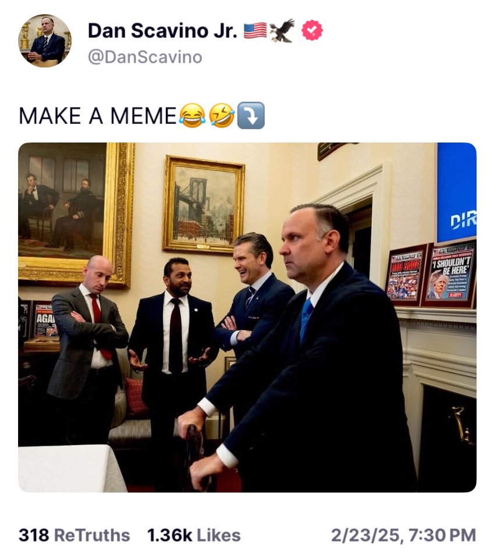Screen dimensions: 497x552
Task: Click the large gold-framed portrait painting
Action: pos(76,214)
